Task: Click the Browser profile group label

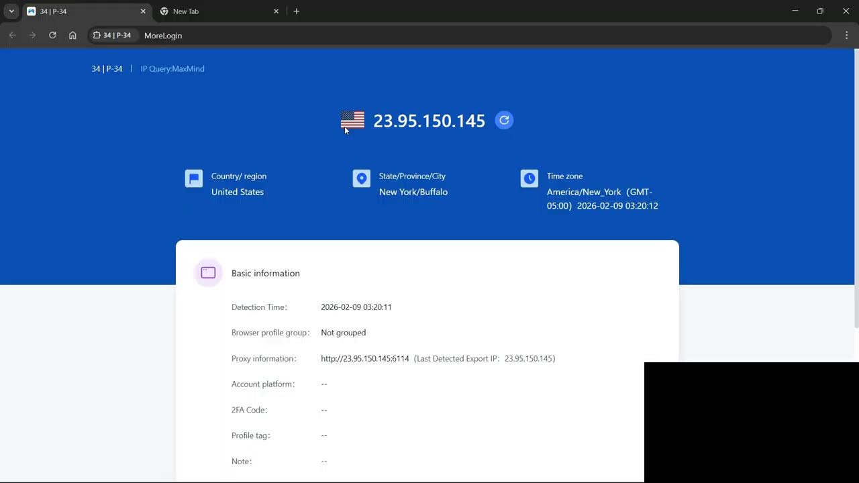Action: pos(271,333)
